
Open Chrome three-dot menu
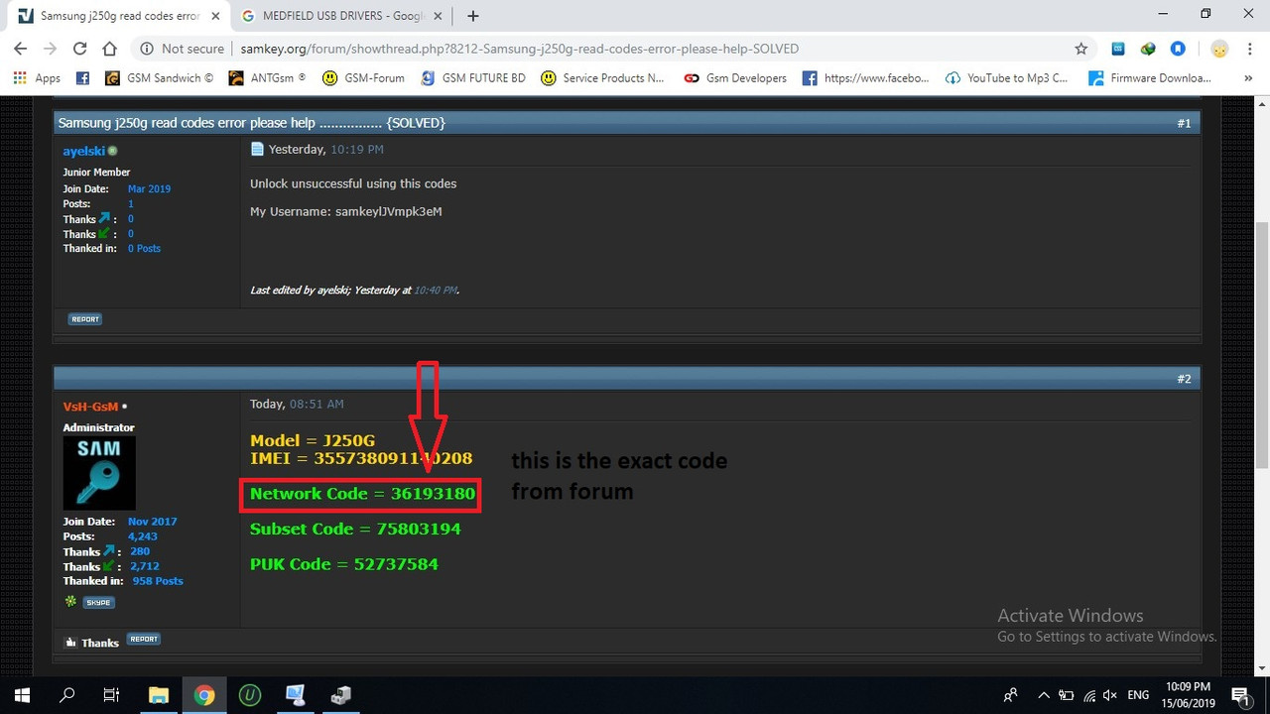(x=1250, y=49)
